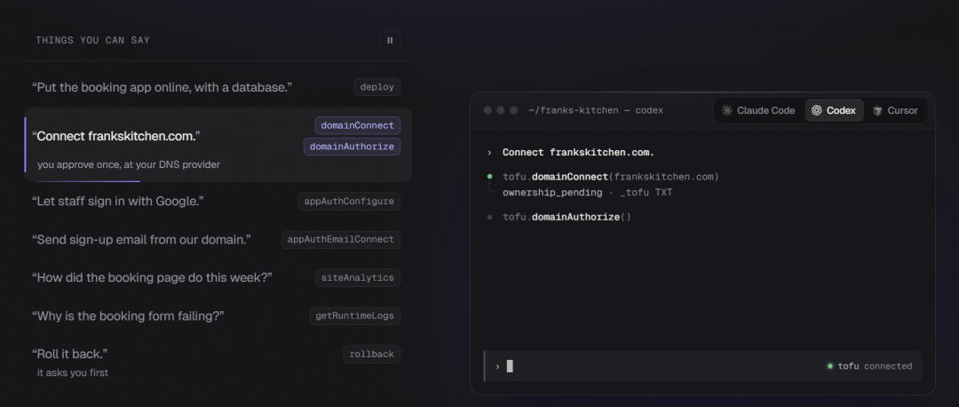Screen dimensions: 959x407
Task: Click the green tofu connected status dot
Action: [x=830, y=367]
